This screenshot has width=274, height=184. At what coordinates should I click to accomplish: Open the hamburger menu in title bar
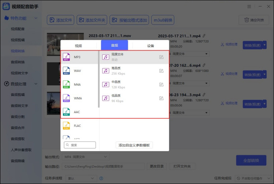pyautogui.click(x=249, y=7)
